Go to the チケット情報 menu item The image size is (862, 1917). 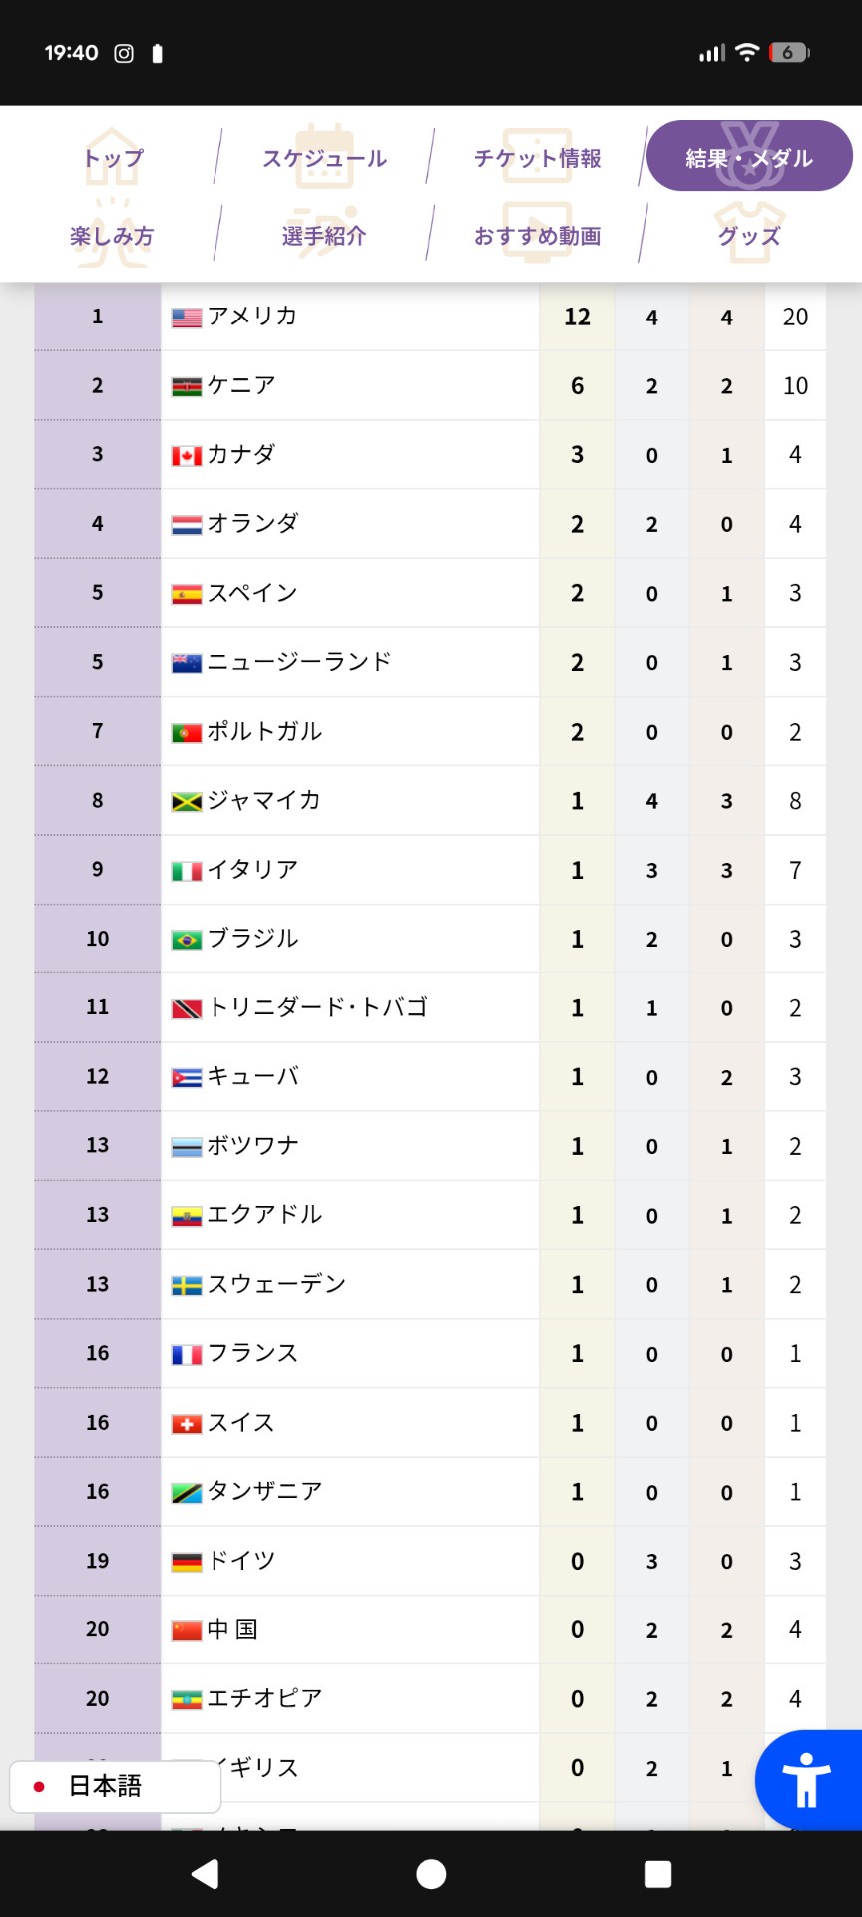point(537,158)
